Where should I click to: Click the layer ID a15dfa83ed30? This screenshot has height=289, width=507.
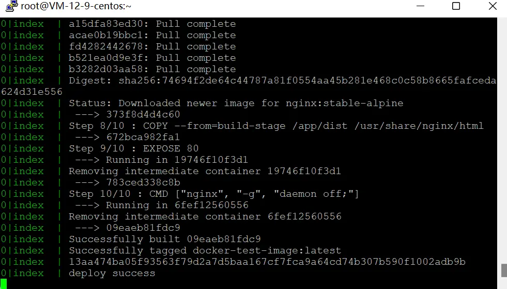click(105, 24)
